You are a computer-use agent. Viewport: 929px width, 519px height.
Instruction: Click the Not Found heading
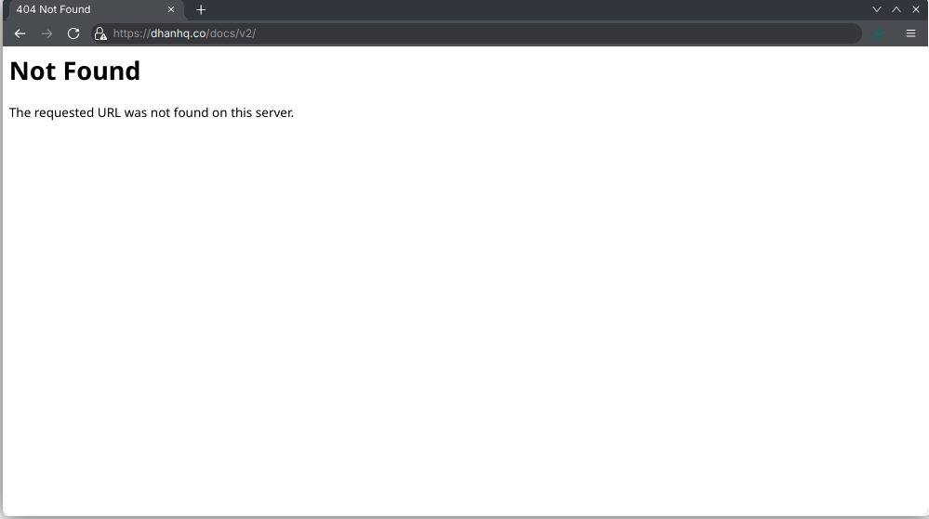(74, 71)
